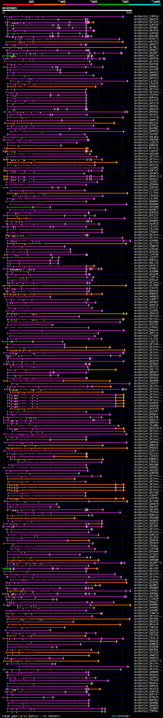Click the green ~80% identity legend bar

click(x=113, y=5)
